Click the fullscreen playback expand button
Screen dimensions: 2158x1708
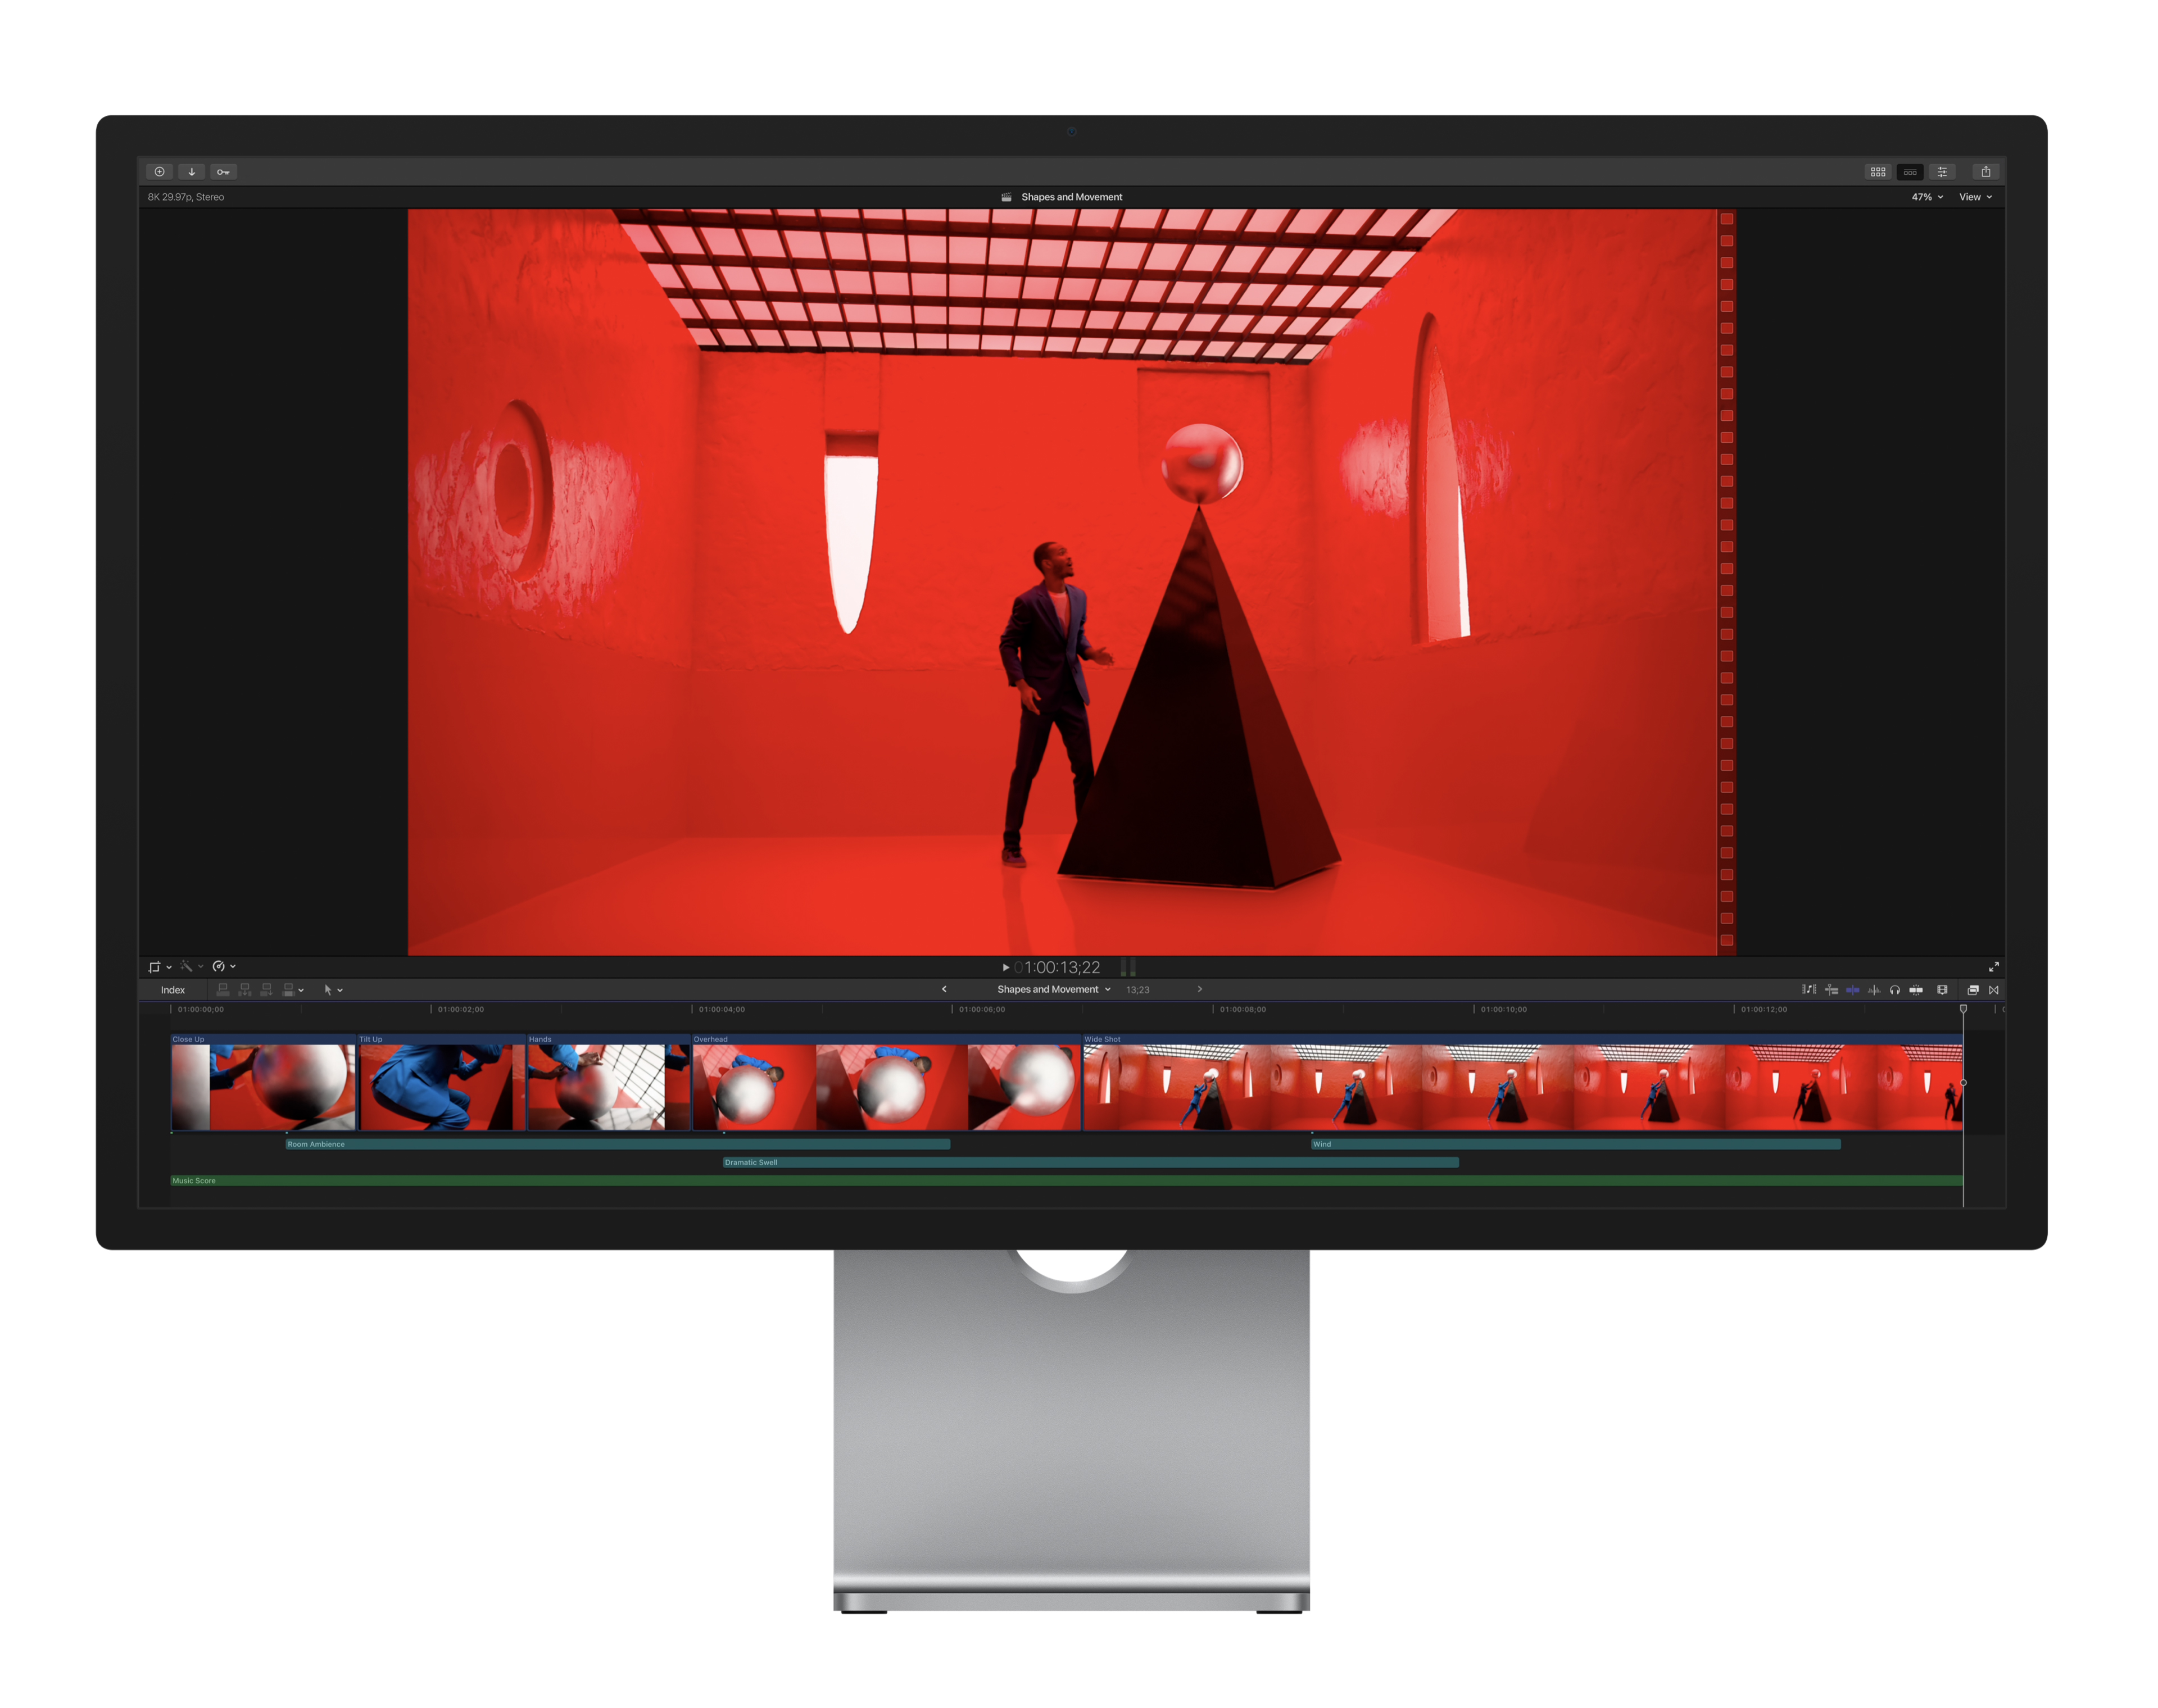click(1995, 967)
